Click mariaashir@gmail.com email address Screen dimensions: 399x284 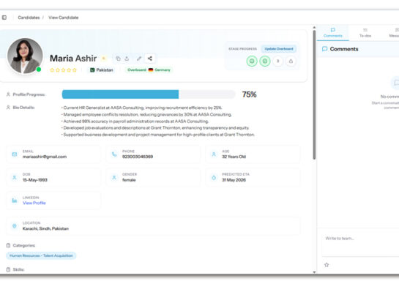45,157
